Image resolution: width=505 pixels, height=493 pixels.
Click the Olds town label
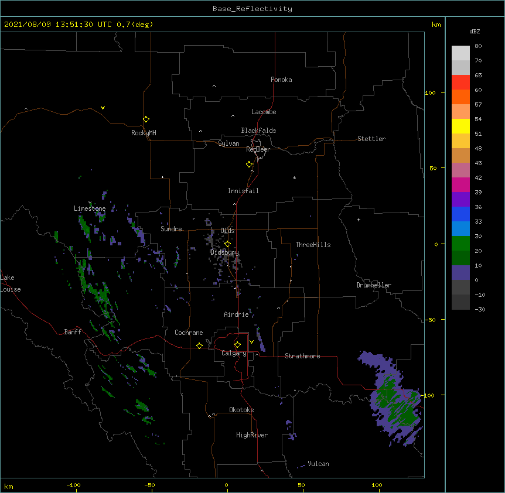coord(227,231)
